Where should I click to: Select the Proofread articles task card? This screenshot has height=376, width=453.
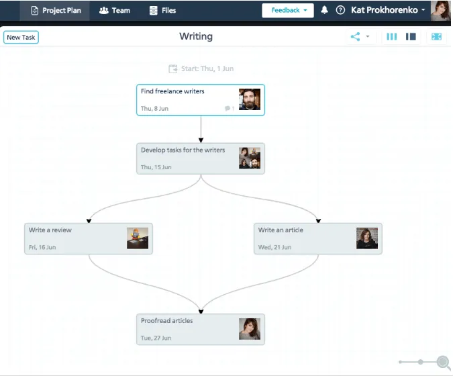(x=201, y=330)
